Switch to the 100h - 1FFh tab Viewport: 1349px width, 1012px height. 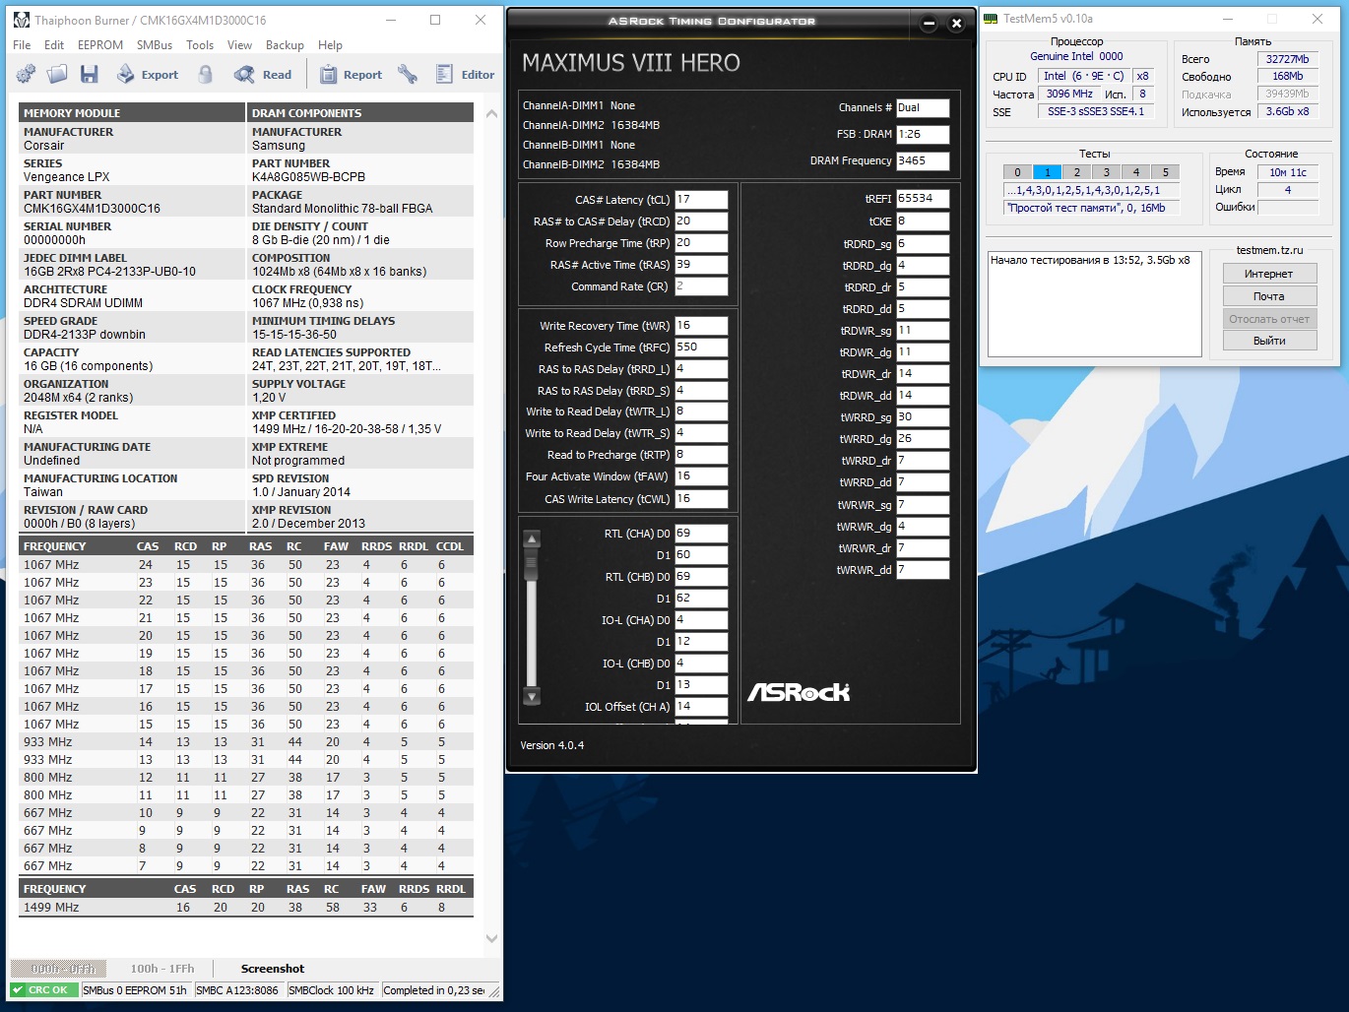(x=162, y=969)
